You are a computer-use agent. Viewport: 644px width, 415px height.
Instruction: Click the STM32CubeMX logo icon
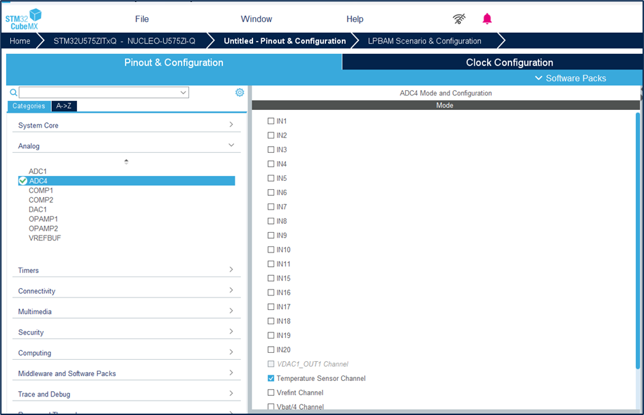pyautogui.click(x=23, y=19)
